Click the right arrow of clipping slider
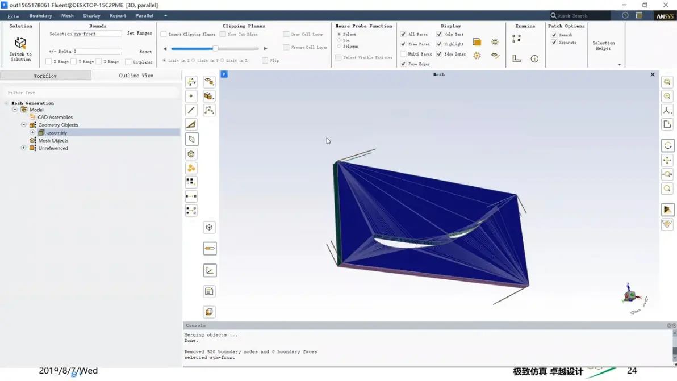This screenshot has width=677, height=381. [x=266, y=48]
